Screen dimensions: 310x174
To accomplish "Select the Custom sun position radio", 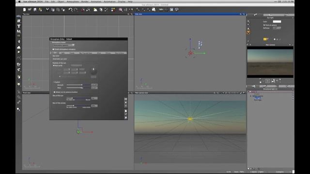I will (x=53, y=82).
